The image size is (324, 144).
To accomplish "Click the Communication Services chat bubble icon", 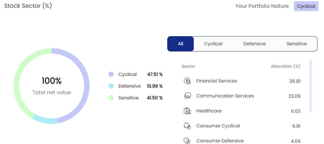I will click(x=187, y=96).
